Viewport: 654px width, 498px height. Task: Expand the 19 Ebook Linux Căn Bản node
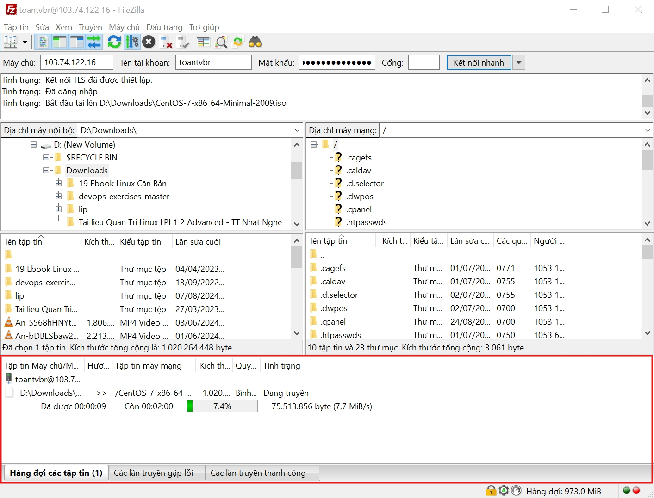click(58, 184)
